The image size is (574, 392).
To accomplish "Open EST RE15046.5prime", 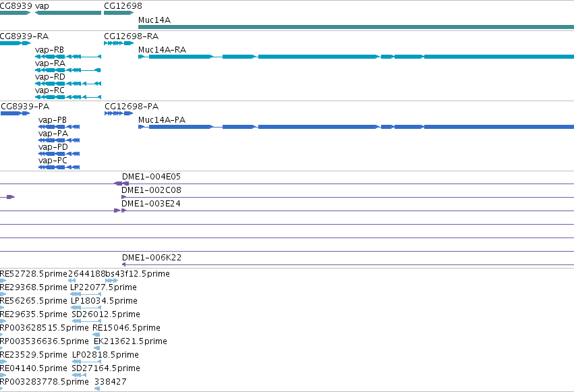I will coord(126,328).
